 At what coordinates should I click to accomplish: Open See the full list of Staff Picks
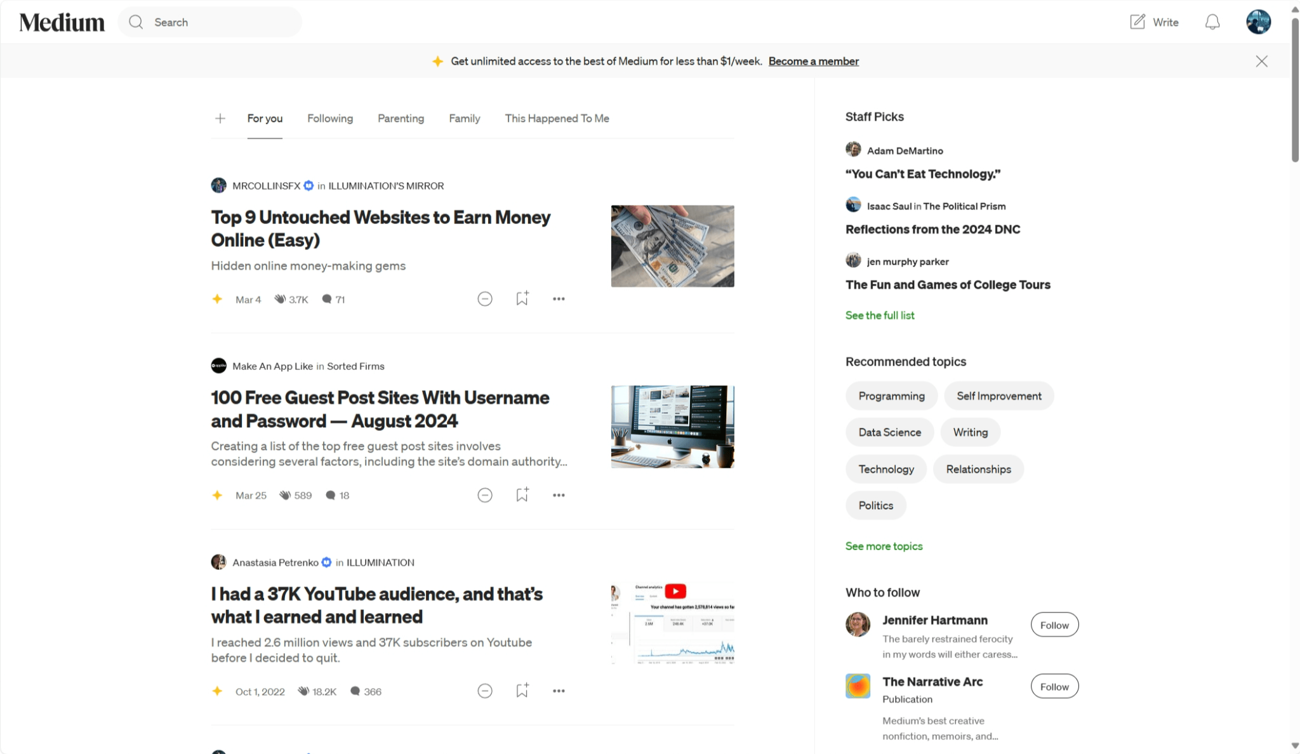pyautogui.click(x=879, y=315)
